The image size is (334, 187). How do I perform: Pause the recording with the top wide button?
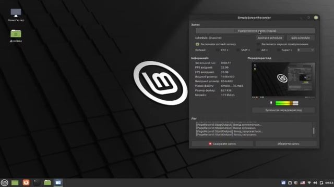[255, 31]
